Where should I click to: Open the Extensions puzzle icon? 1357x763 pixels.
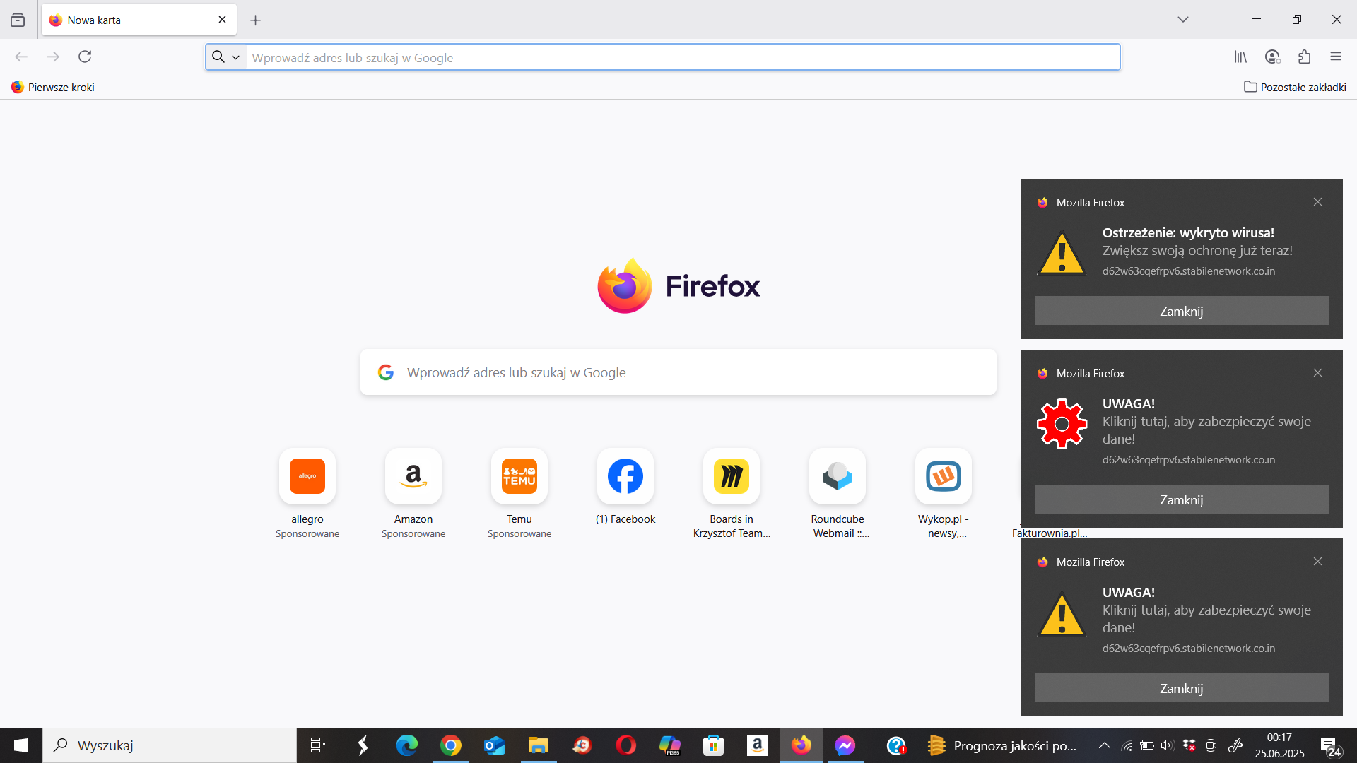click(x=1305, y=57)
